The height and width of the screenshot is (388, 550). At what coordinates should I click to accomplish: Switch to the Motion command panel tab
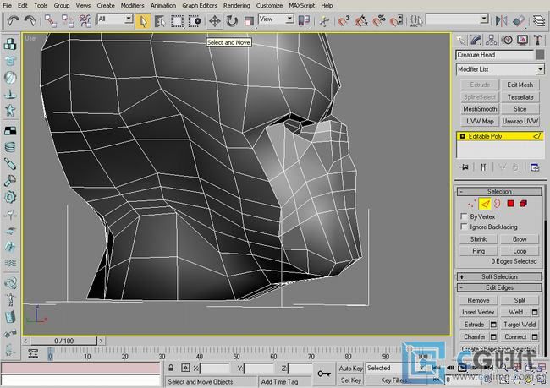(507, 40)
